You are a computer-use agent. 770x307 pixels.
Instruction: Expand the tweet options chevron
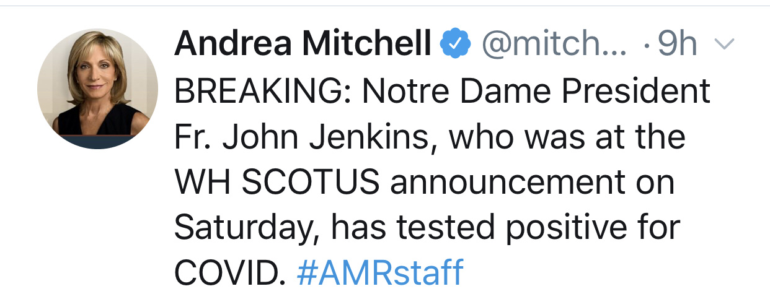(x=724, y=45)
